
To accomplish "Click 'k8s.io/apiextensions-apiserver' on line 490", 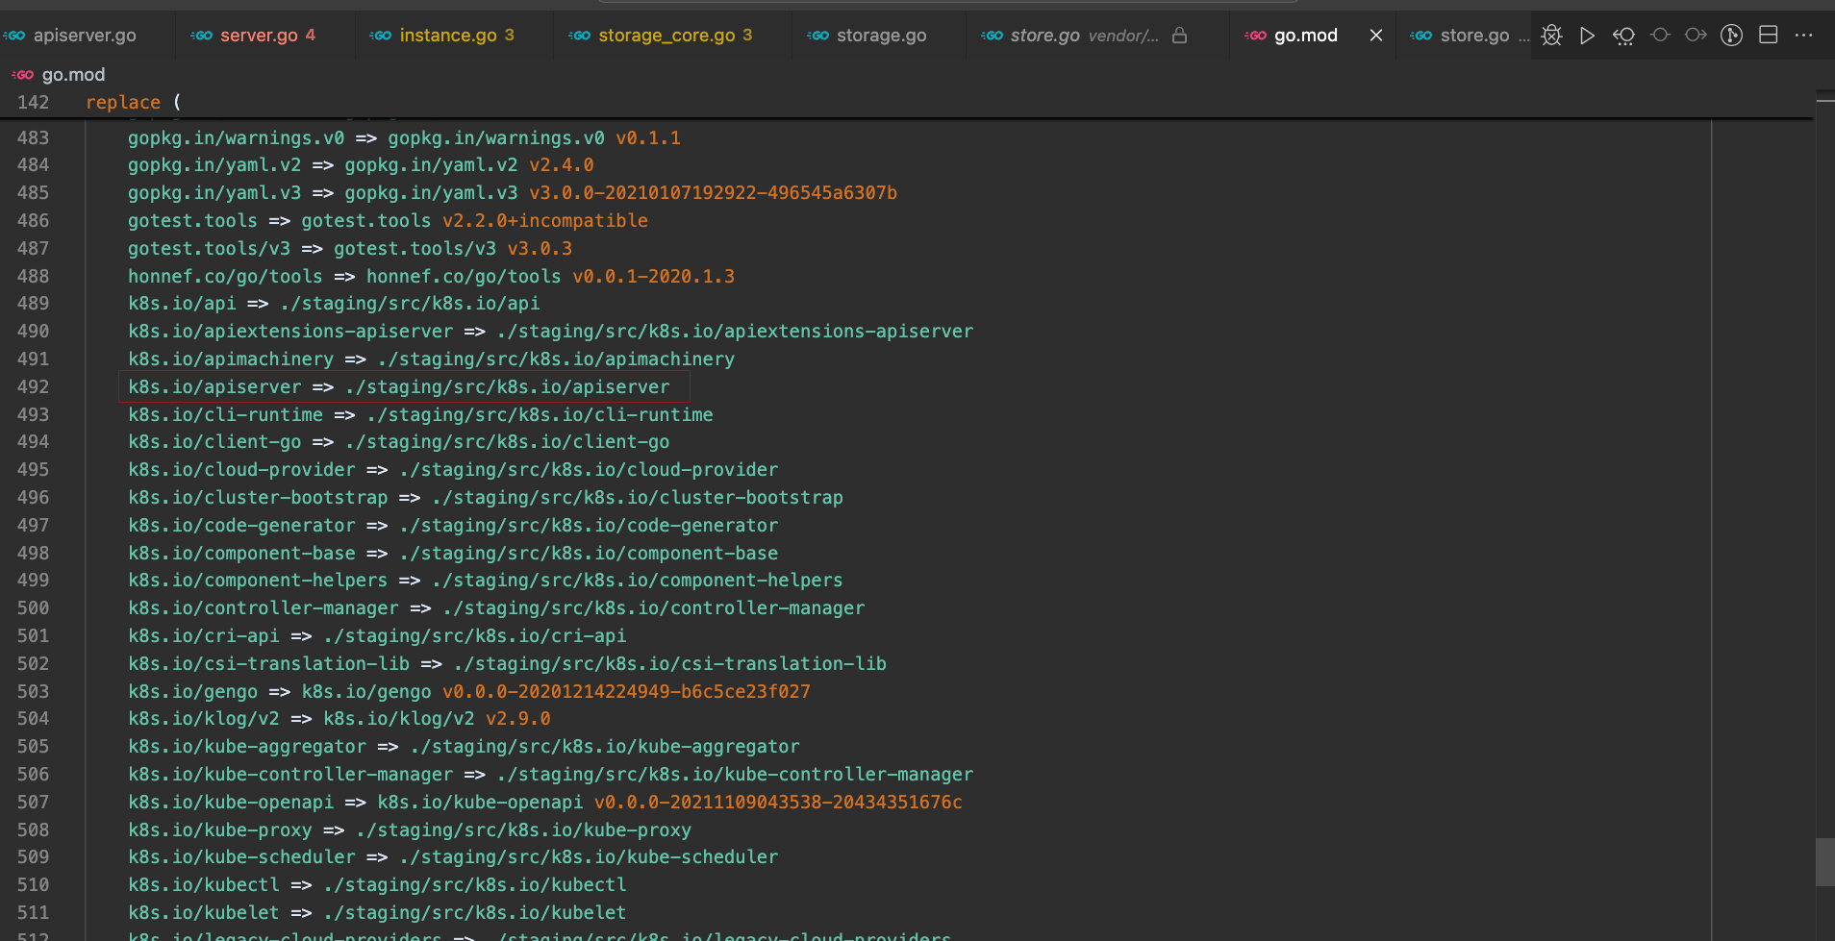I will [290, 332].
